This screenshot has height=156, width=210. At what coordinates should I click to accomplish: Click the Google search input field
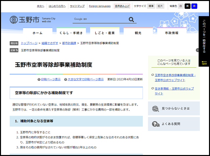pos(99,19)
